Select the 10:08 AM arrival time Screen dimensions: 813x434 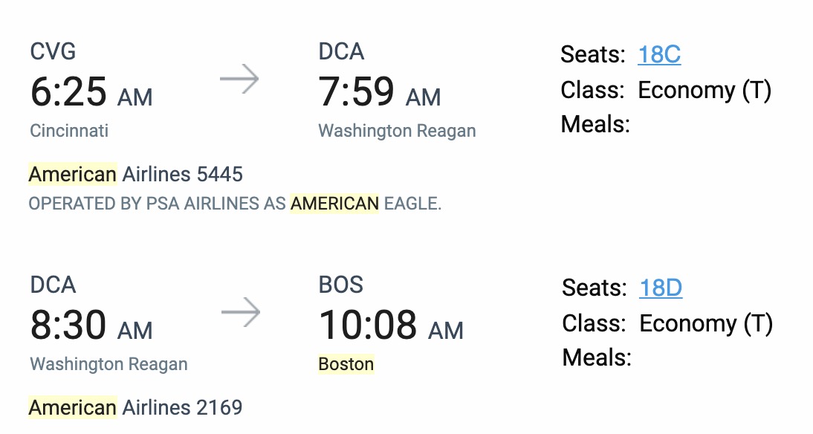pos(391,325)
